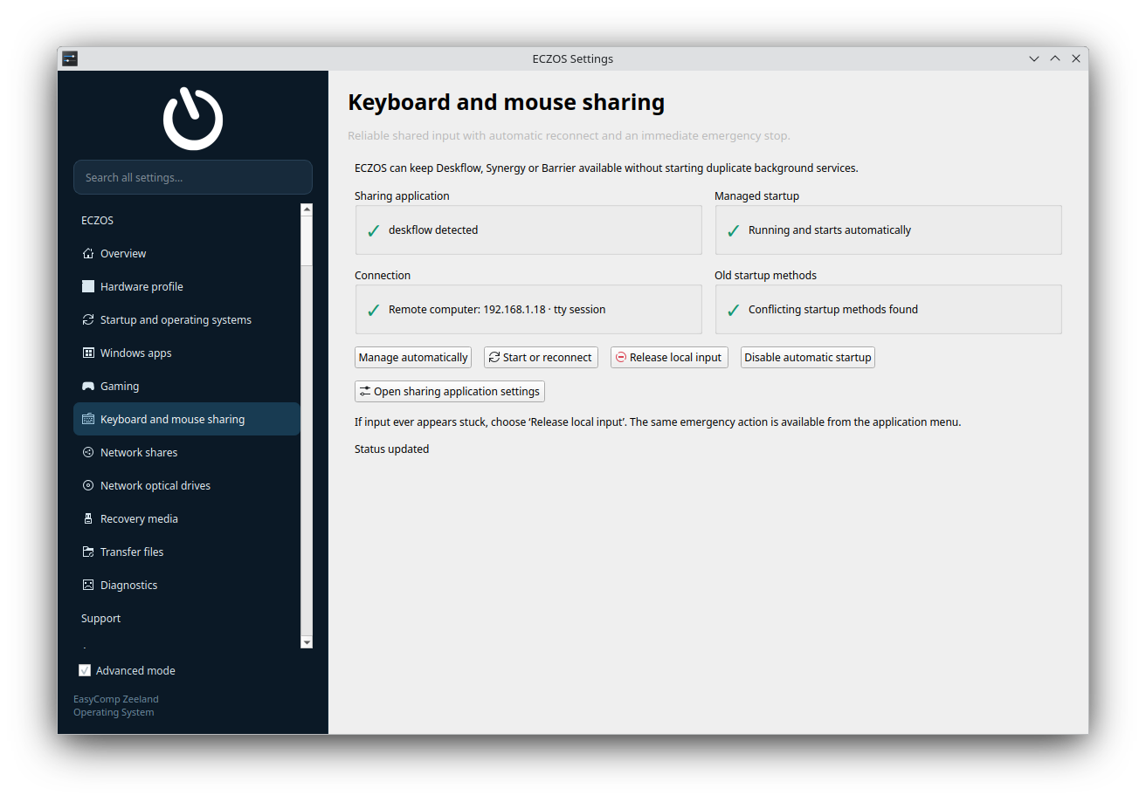1146x802 pixels.
Task: Click the Windows apps grid icon
Action: 88,353
